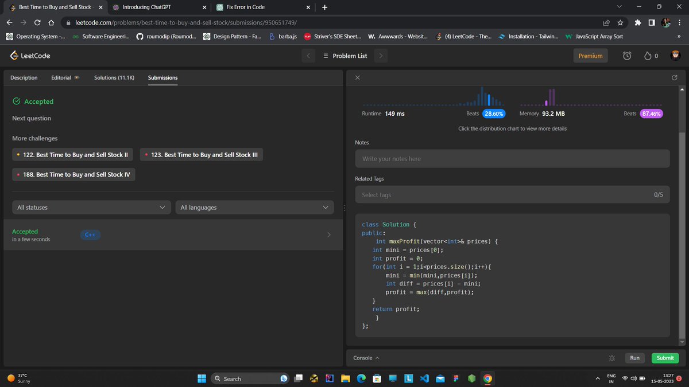
Task: Click the taskbar Search box
Action: click(x=250, y=378)
